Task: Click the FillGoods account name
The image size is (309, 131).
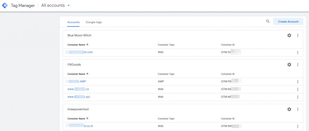Action: (x=74, y=64)
